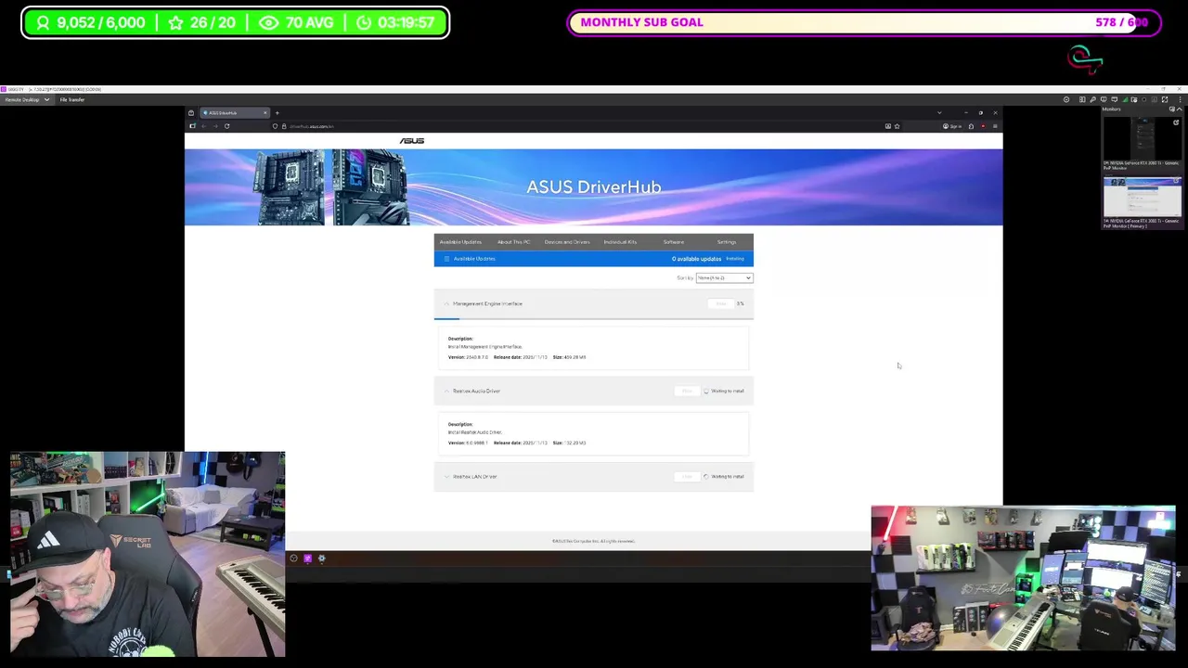This screenshot has height=668, width=1188.
Task: Open a new browser tab
Action: (x=277, y=112)
